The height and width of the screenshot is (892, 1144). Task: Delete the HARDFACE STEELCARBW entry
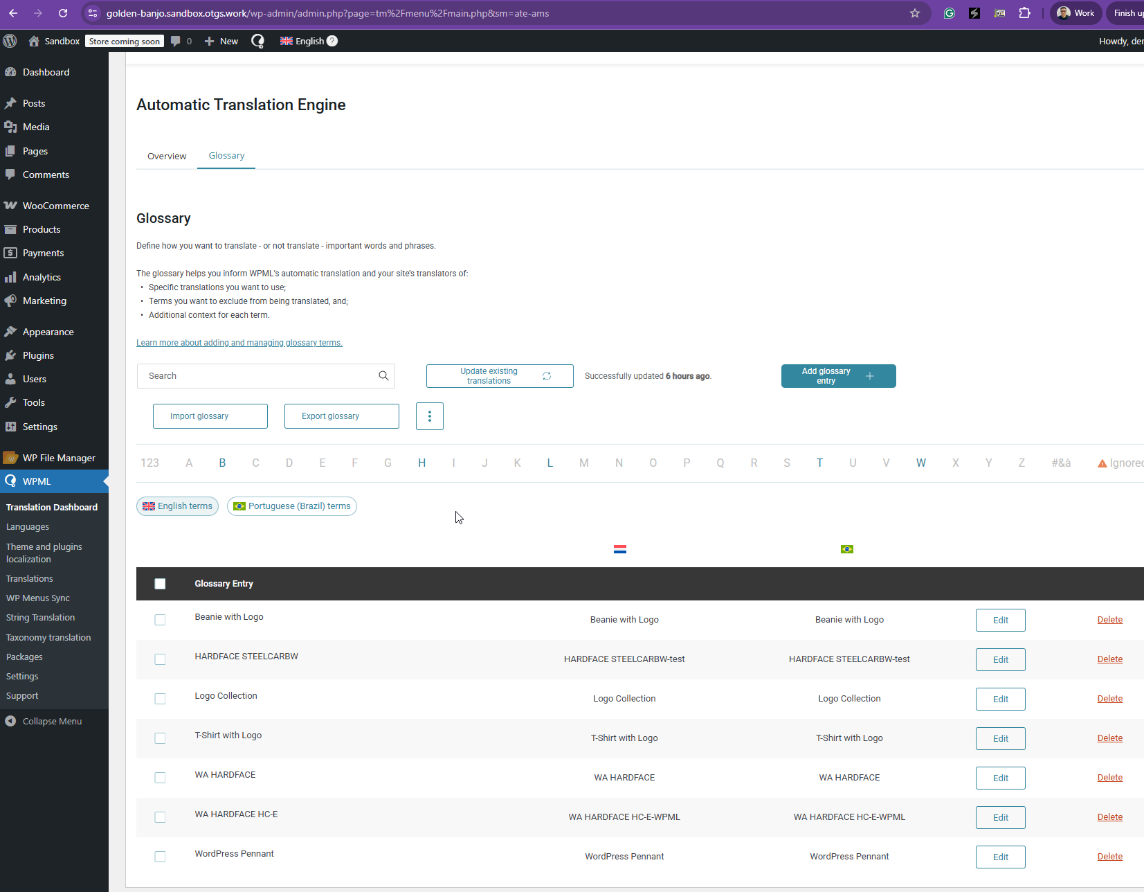1110,659
